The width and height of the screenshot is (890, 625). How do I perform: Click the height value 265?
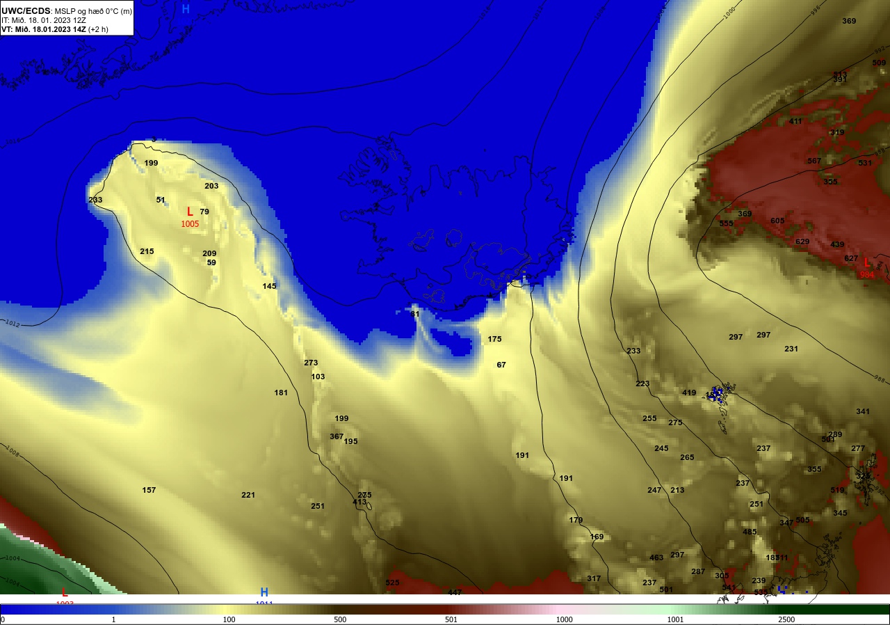pos(687,457)
